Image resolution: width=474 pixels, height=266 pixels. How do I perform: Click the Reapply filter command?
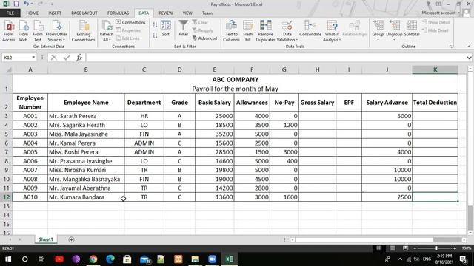tap(203, 30)
